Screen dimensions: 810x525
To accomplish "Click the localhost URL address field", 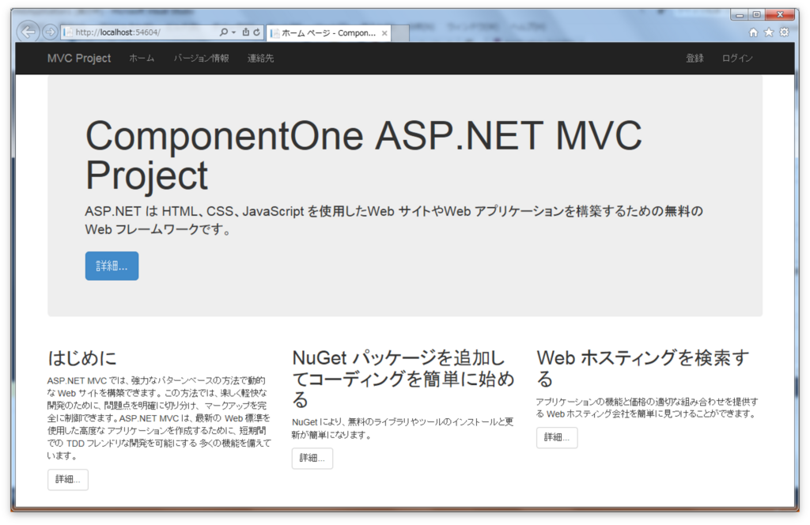I will coord(139,32).
